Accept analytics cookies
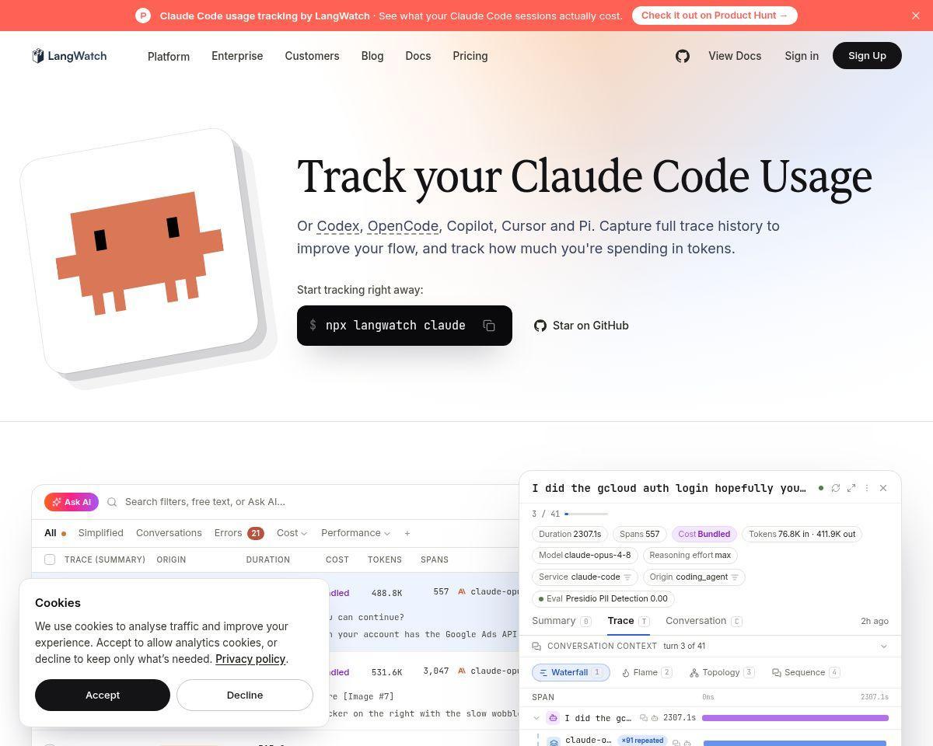 pyautogui.click(x=103, y=695)
